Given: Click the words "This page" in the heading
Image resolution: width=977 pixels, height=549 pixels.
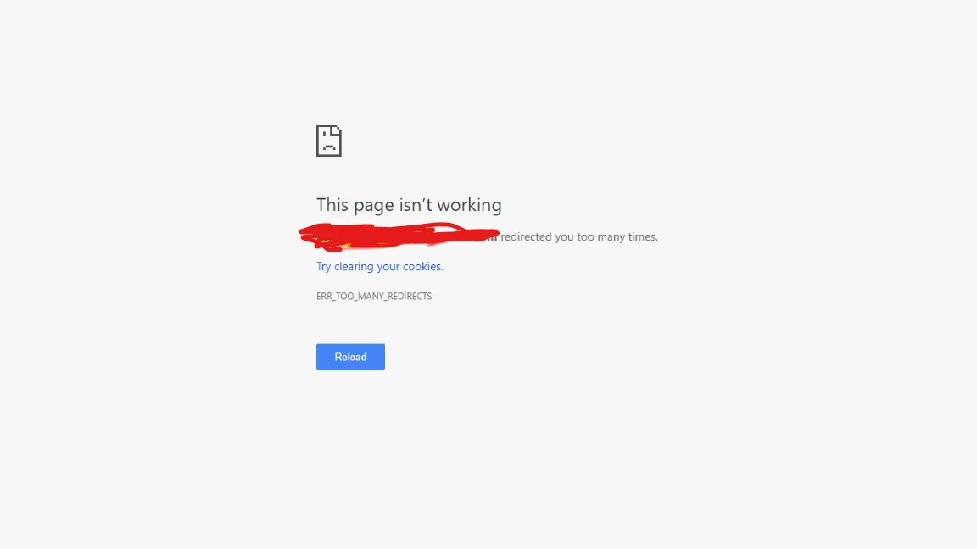Looking at the screenshot, I should click(355, 205).
